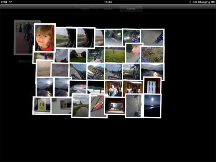Image resolution: width=216 pixels, height=162 pixels.
Task: Open the smiling child portrait photo
Action: coord(45,38)
